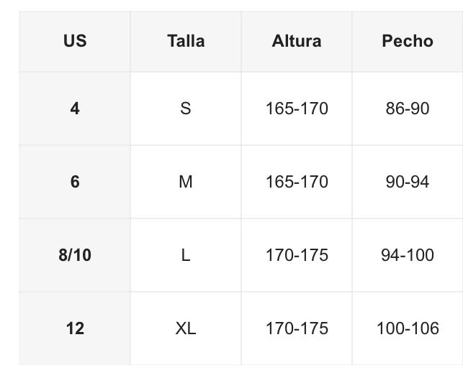Viewport: 463px width, 373px height.
Task: Click height 170-175 in the L row
Action: coord(297,255)
